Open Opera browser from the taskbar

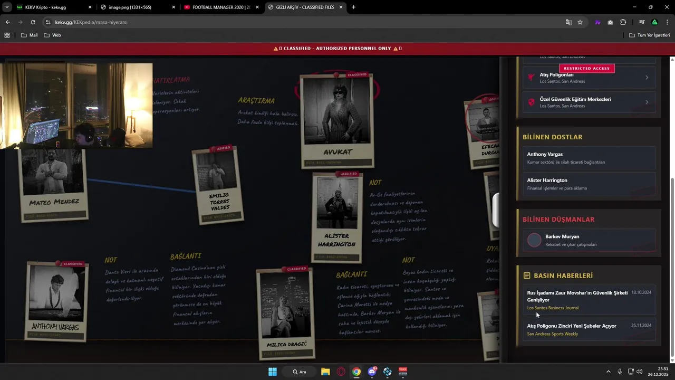point(341,372)
